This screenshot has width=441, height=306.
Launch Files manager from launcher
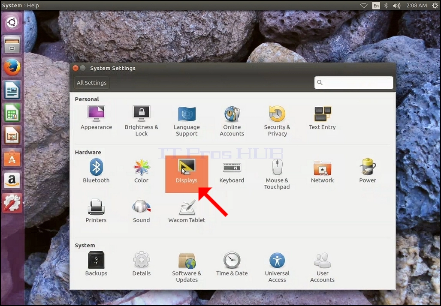[x=12, y=45]
